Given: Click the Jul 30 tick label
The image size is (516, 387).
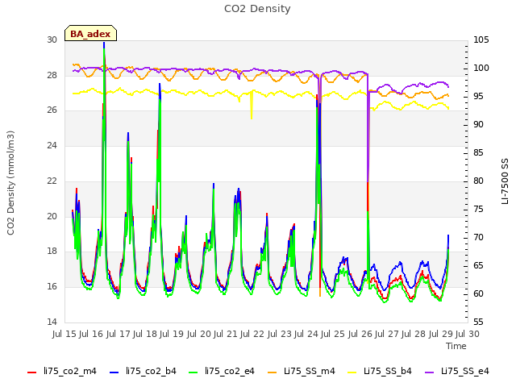Looking at the screenshot, I should coord(468,334).
